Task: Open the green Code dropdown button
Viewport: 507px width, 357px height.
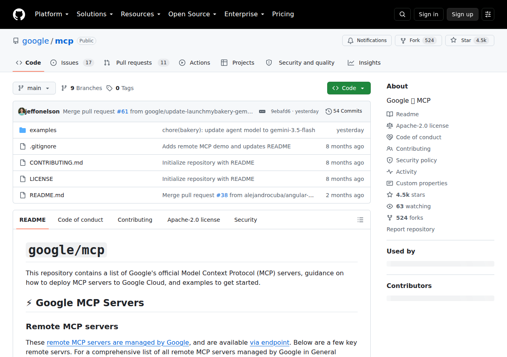Action: (349, 88)
